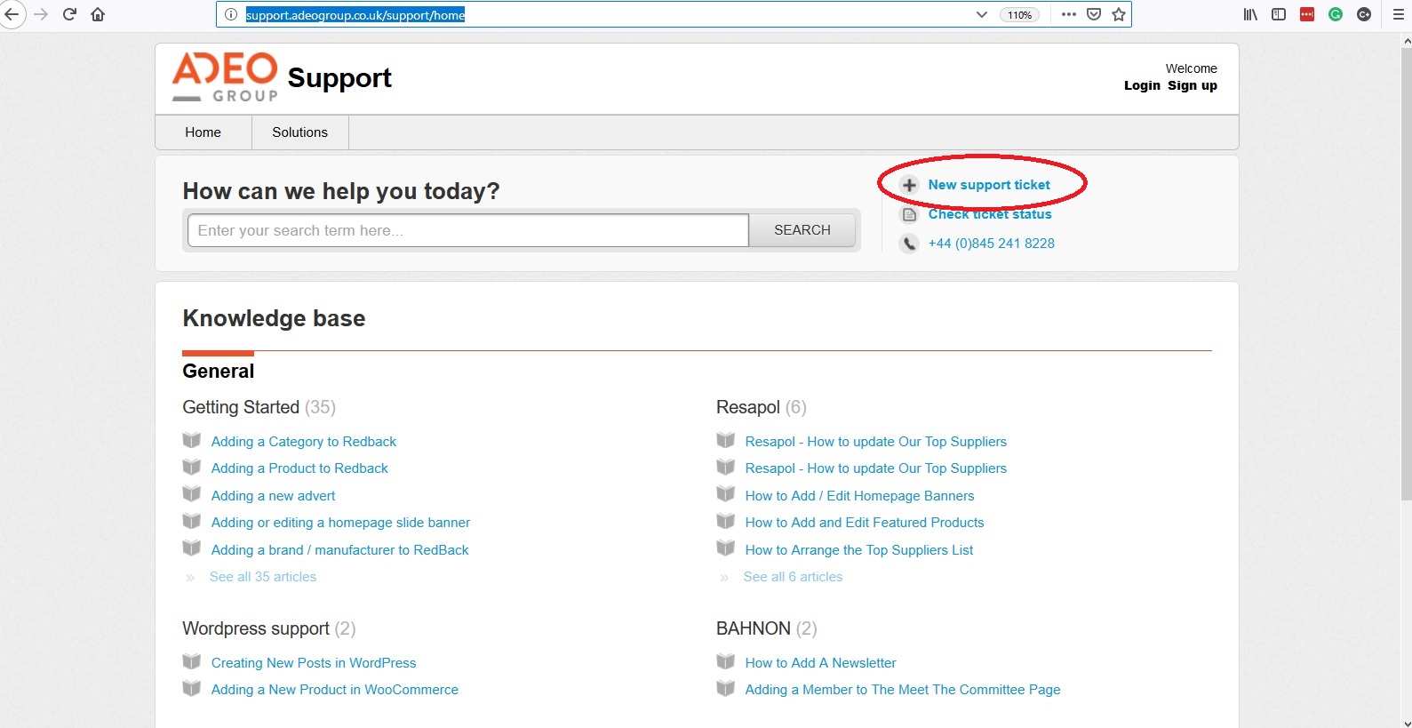Click the document icon beside Check ticket status
Screen dimensions: 1412x728
pyautogui.click(x=909, y=214)
